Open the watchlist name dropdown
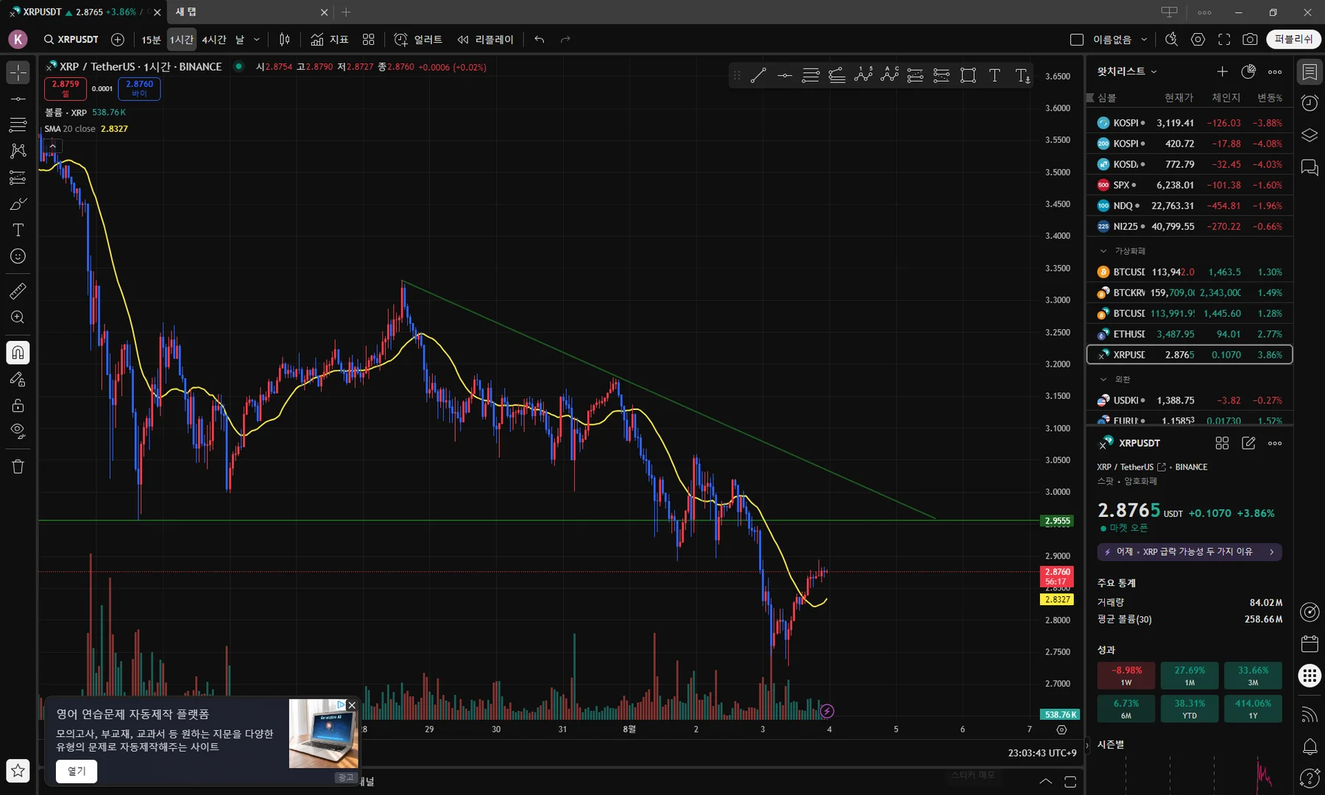The width and height of the screenshot is (1325, 795). pyautogui.click(x=1127, y=71)
